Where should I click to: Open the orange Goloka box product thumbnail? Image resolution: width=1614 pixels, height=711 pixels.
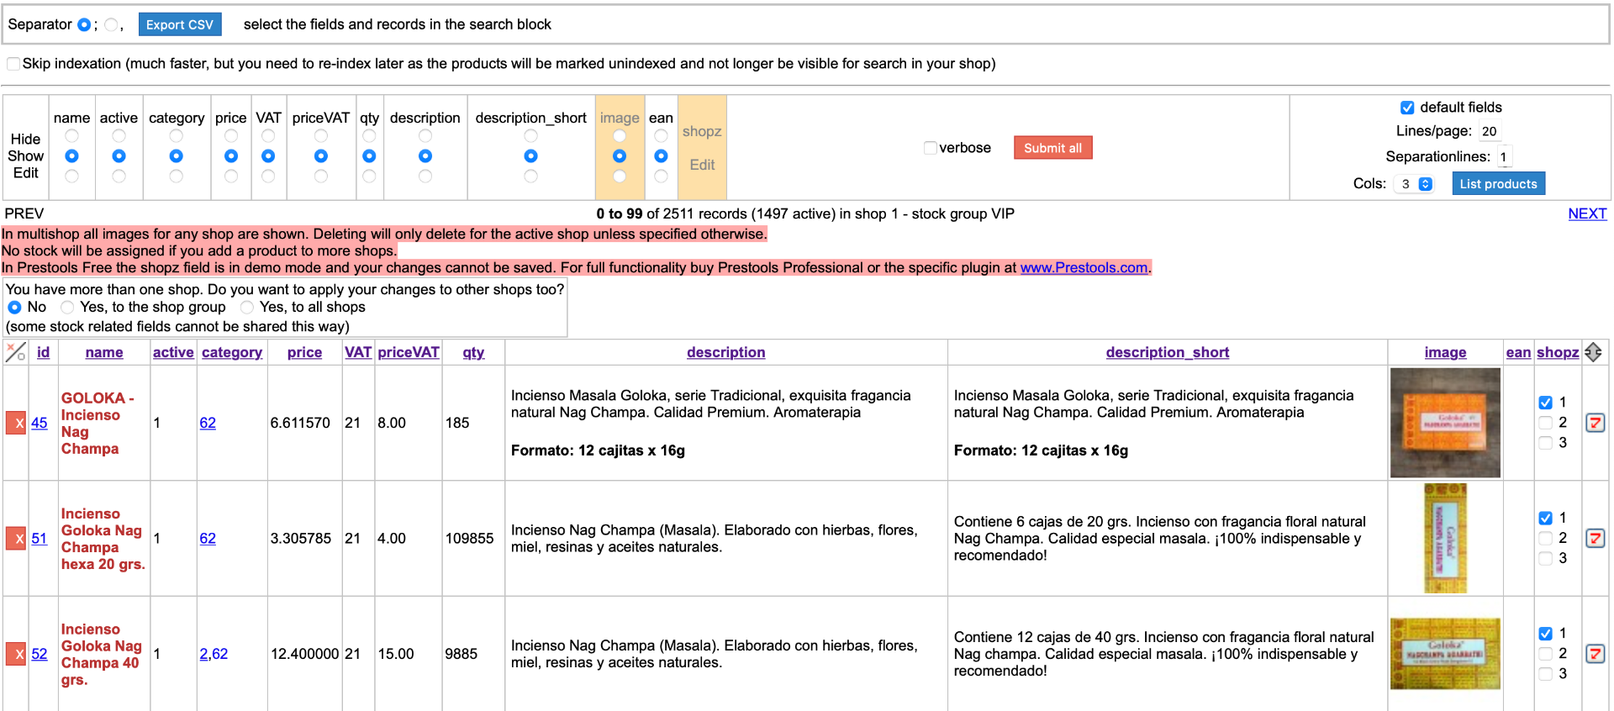tap(1445, 423)
